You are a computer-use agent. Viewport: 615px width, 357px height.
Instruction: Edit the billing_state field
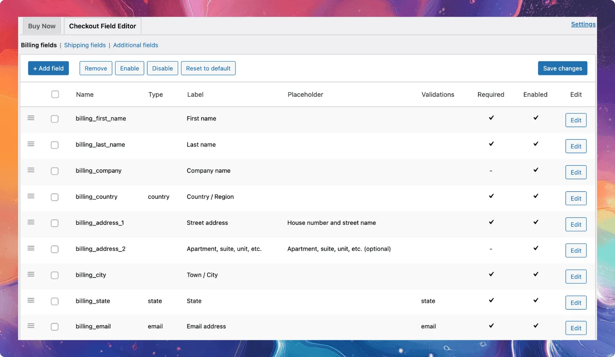point(576,302)
